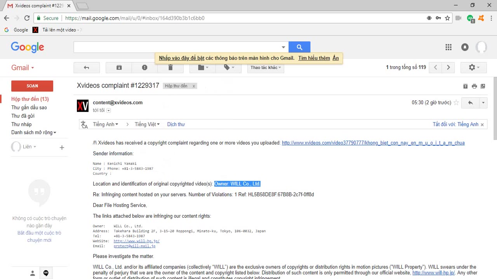Switch to Hangouts conversations icon

pyautogui.click(x=46, y=273)
